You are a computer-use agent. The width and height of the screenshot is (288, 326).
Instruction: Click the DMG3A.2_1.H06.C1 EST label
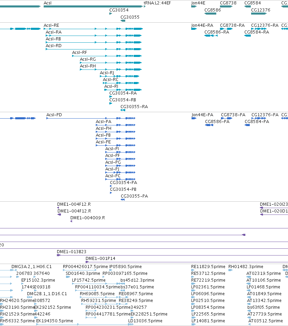[31, 267]
